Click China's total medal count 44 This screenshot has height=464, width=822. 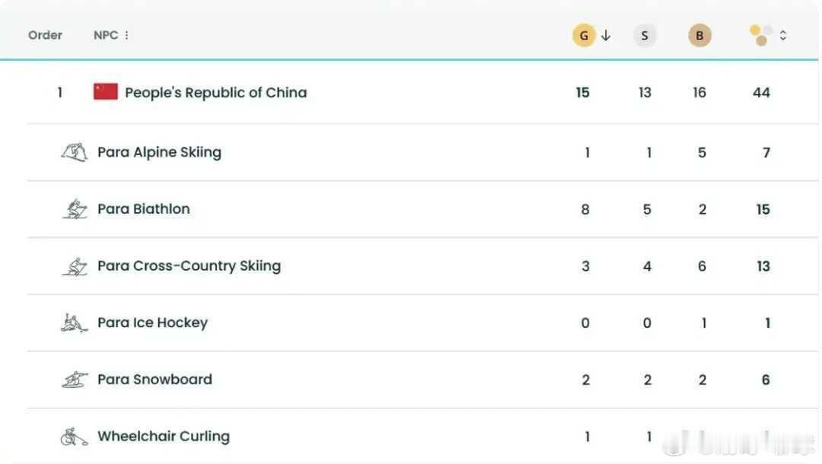coord(761,92)
